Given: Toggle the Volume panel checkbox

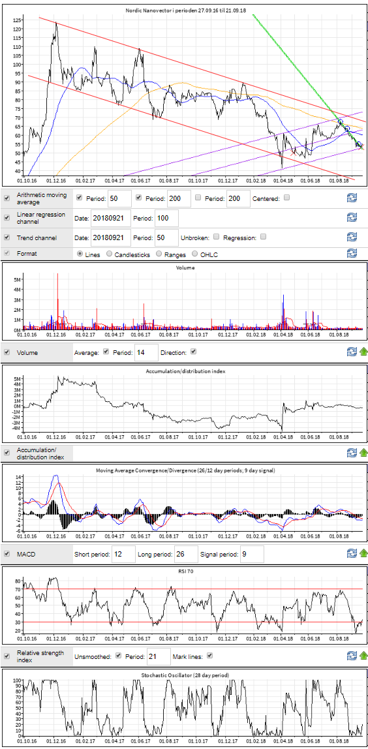Looking at the screenshot, I should 7,352.
